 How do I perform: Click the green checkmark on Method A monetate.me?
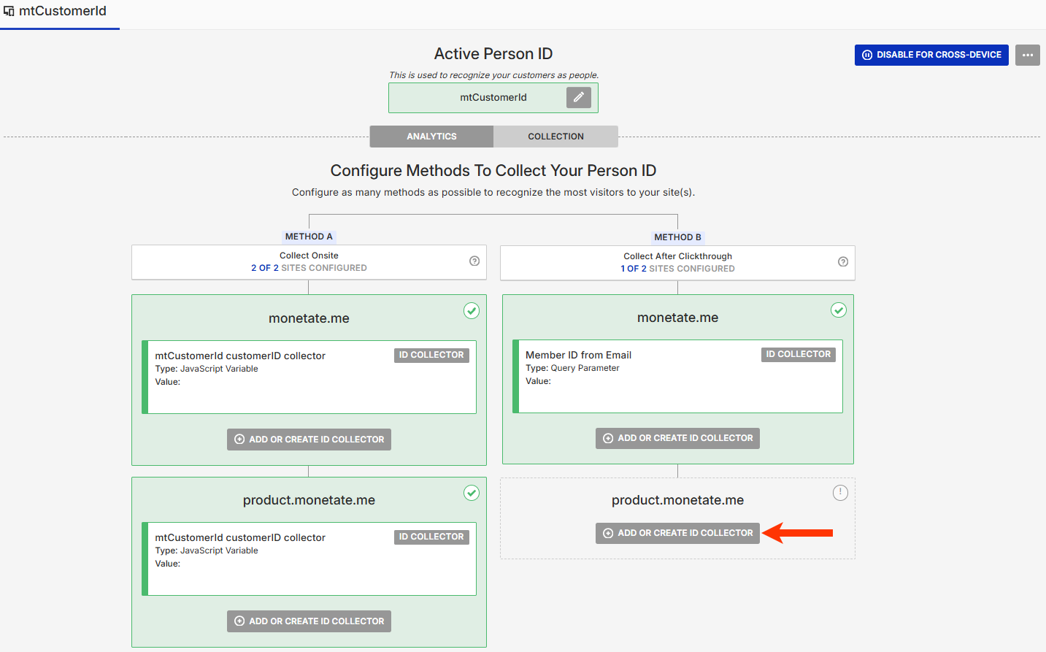coord(472,311)
